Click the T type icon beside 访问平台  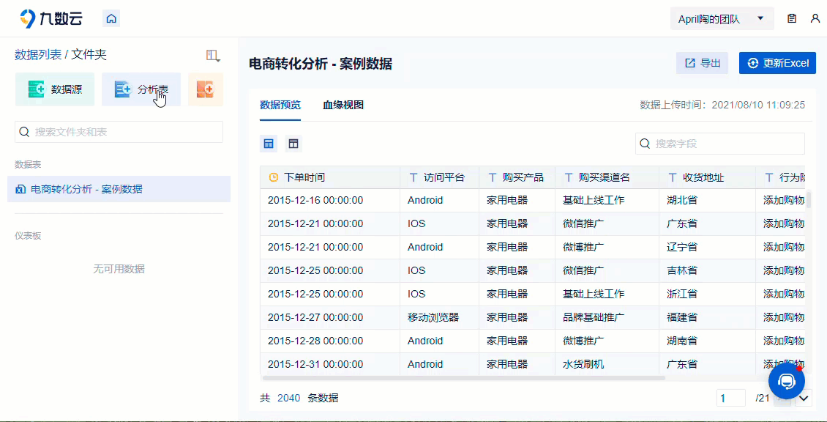413,177
